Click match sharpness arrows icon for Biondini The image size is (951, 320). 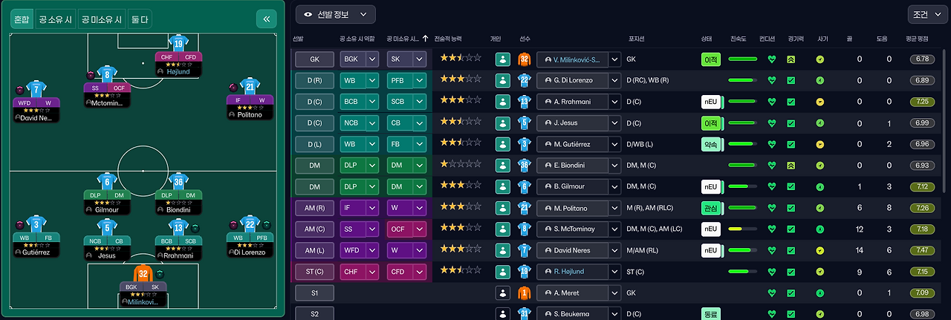791,166
